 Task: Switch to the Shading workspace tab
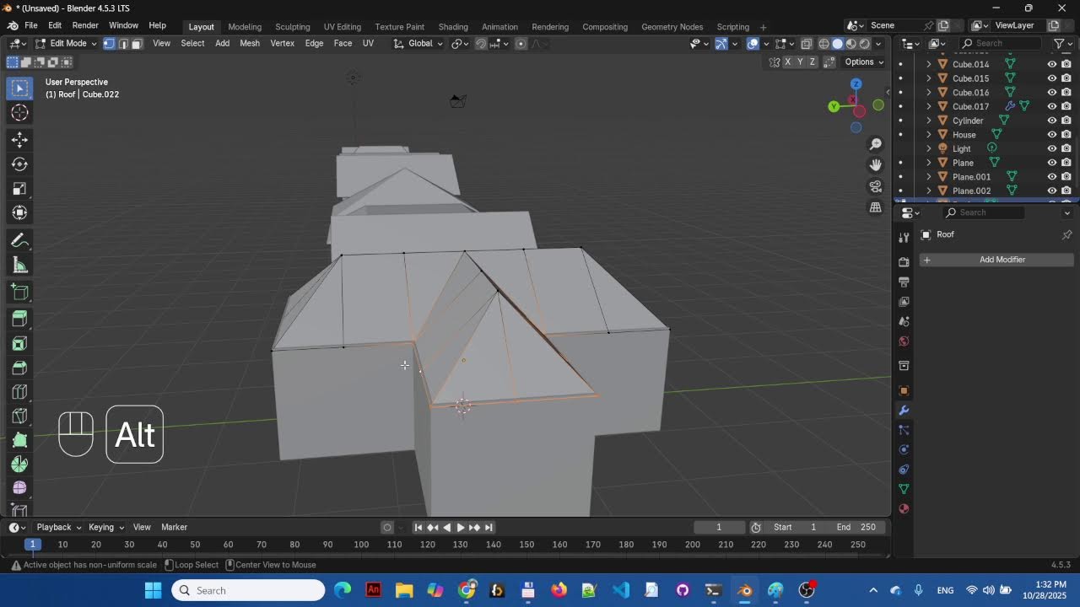point(453,27)
